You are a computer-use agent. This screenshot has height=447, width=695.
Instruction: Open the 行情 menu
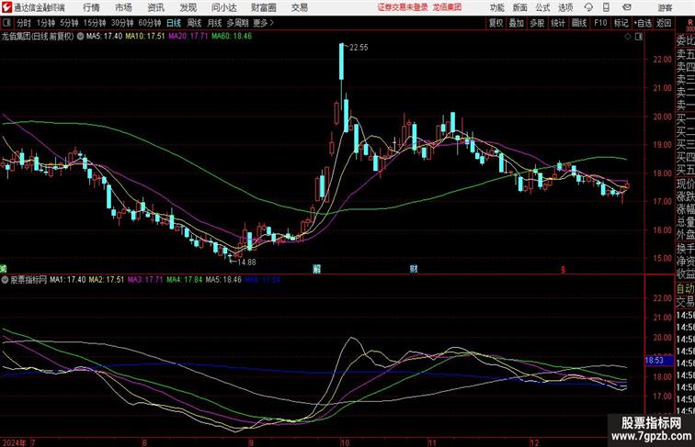[x=91, y=7]
